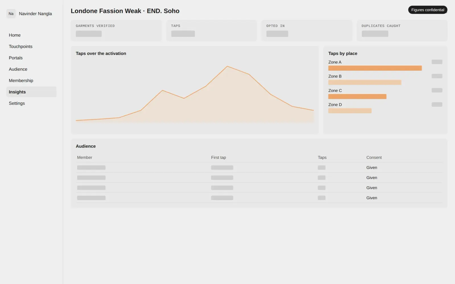Viewport: 455px width, 284px height.
Task: Click the Na user avatar
Action: coord(11,14)
